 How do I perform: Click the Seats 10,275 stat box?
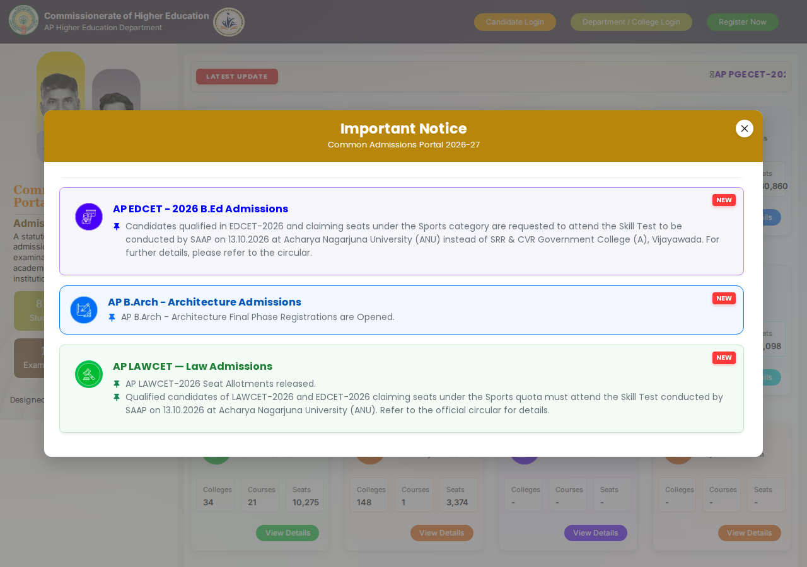(305, 495)
